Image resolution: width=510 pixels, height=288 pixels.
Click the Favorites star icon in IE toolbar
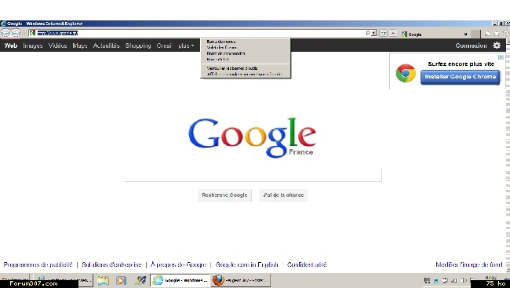pos(497,34)
